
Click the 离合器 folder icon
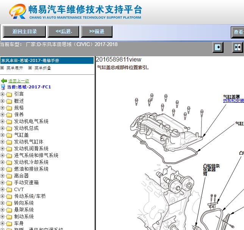tap(9, 176)
